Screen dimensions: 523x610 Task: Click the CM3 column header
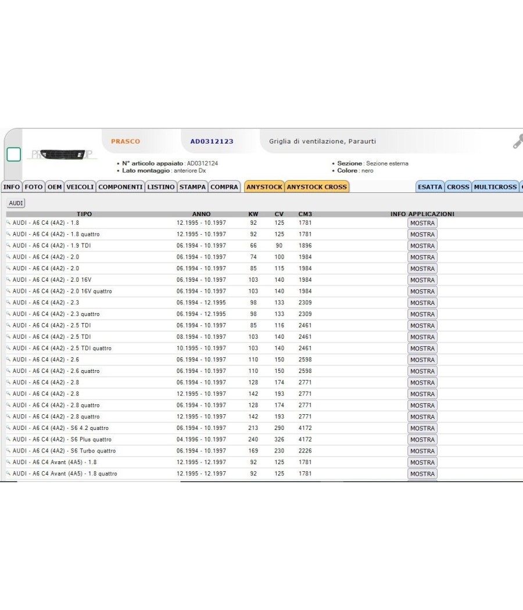pos(305,214)
